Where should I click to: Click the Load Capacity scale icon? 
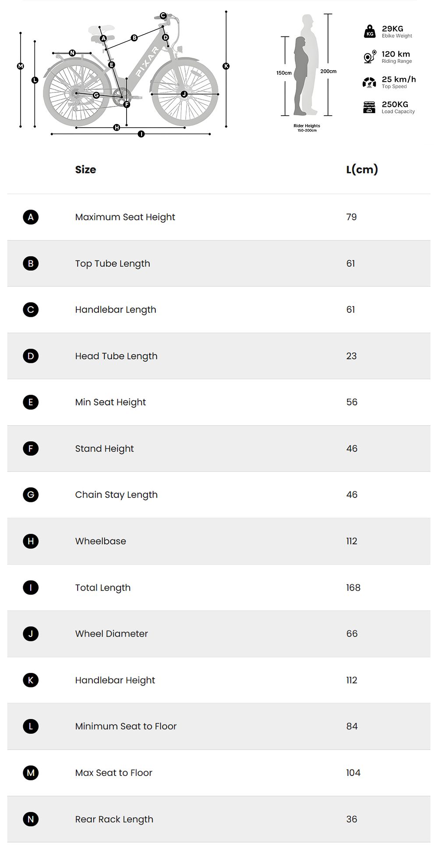click(369, 107)
